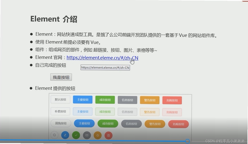This screenshot has width=248, height=144.
Task: Click the blue circular edit pencil icon
Action: (65, 135)
